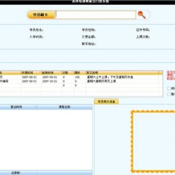The height and width of the screenshot is (175, 175).
Task: Click the 学员性别 label
Action: point(88,30)
